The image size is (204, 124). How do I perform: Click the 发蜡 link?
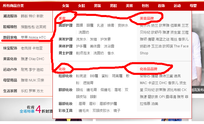pos(93,39)
